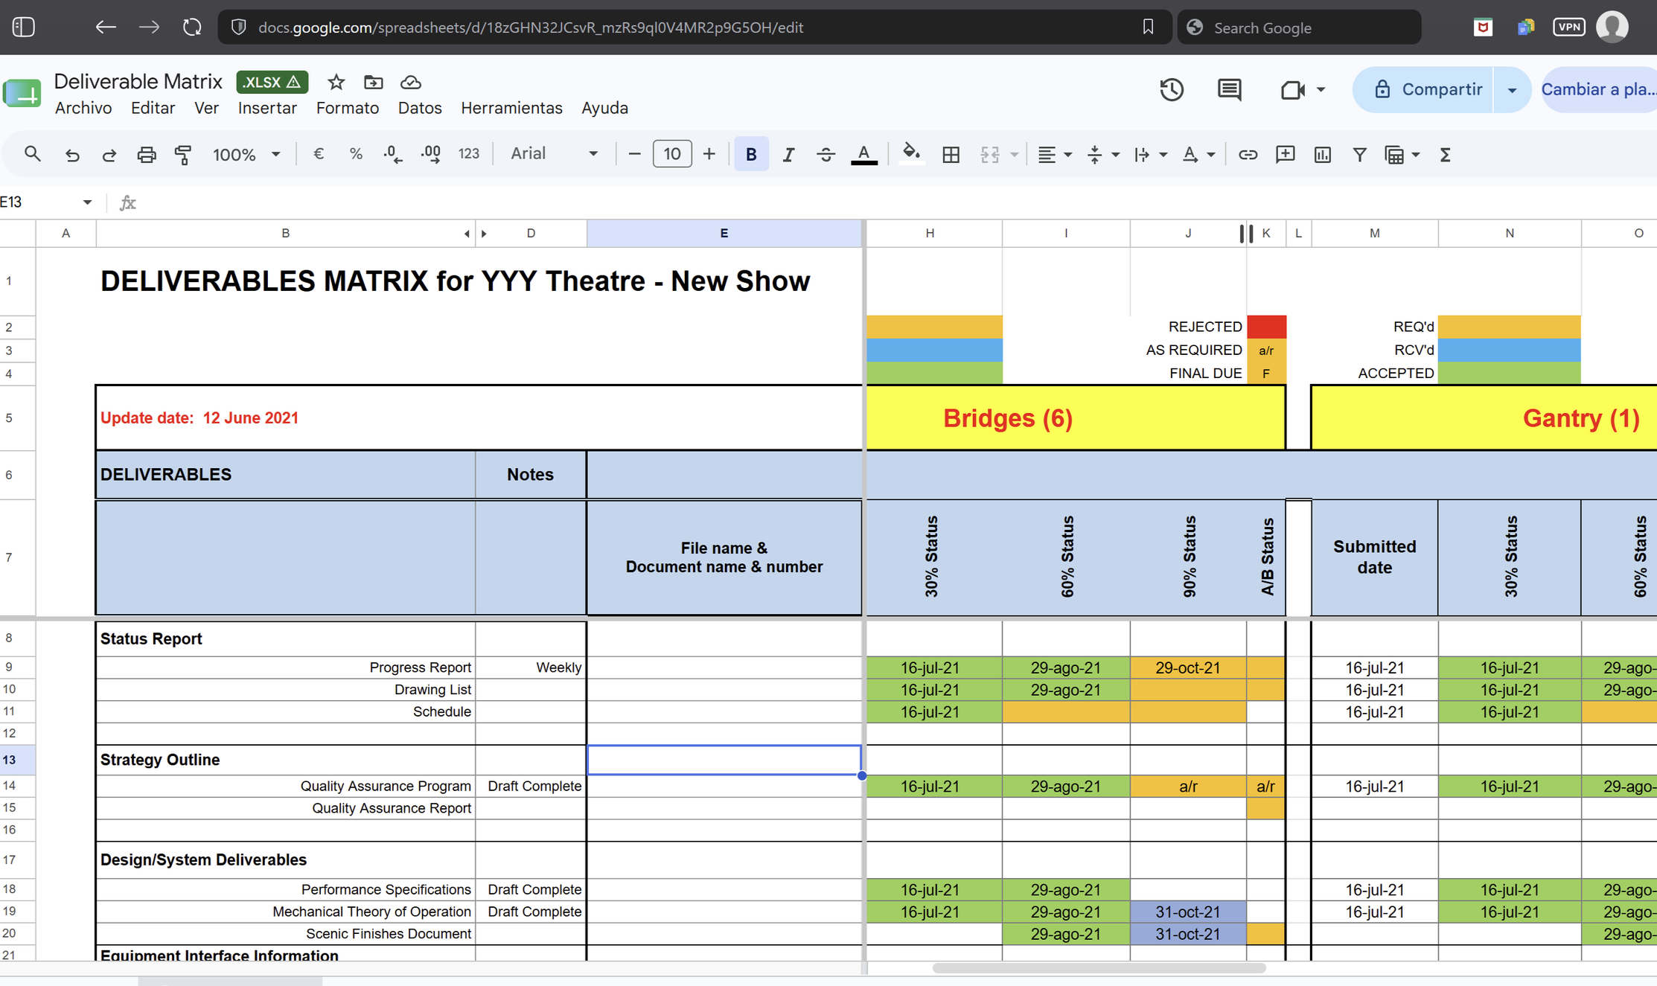Screen dimensions: 1657x986
Task: Create a filter
Action: coord(1359,154)
